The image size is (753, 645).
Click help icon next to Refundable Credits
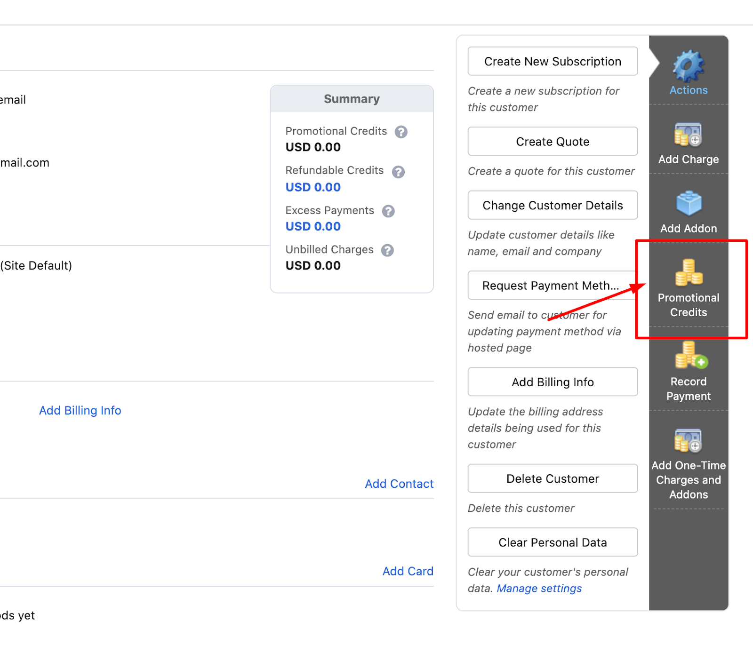[398, 172]
